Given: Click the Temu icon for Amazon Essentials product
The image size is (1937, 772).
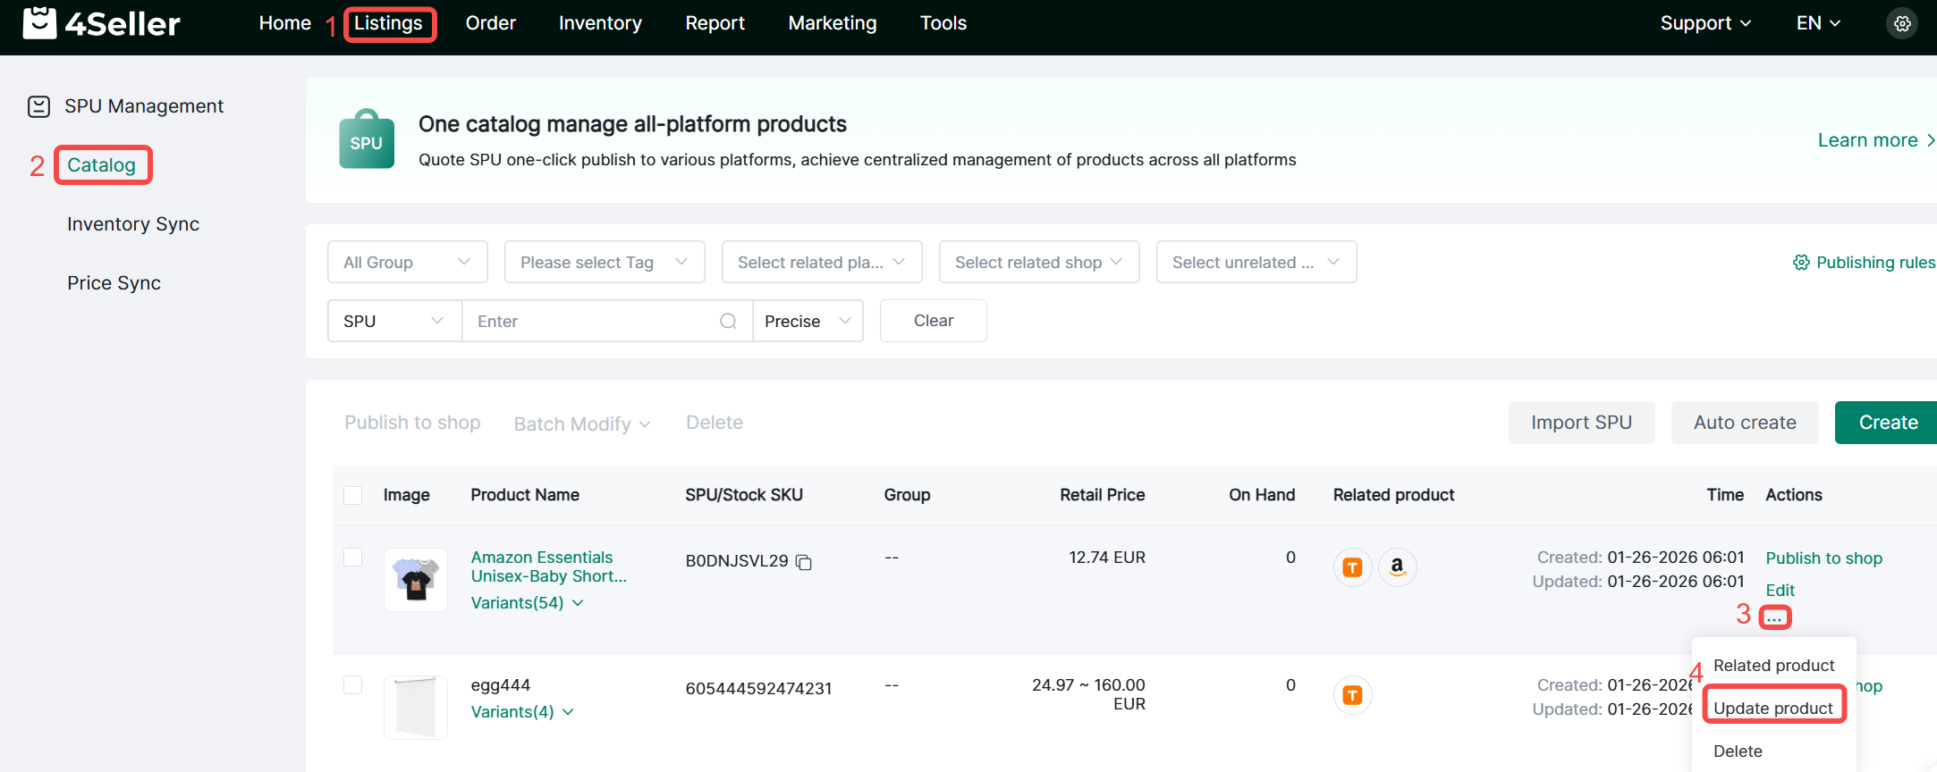Looking at the screenshot, I should point(1352,566).
